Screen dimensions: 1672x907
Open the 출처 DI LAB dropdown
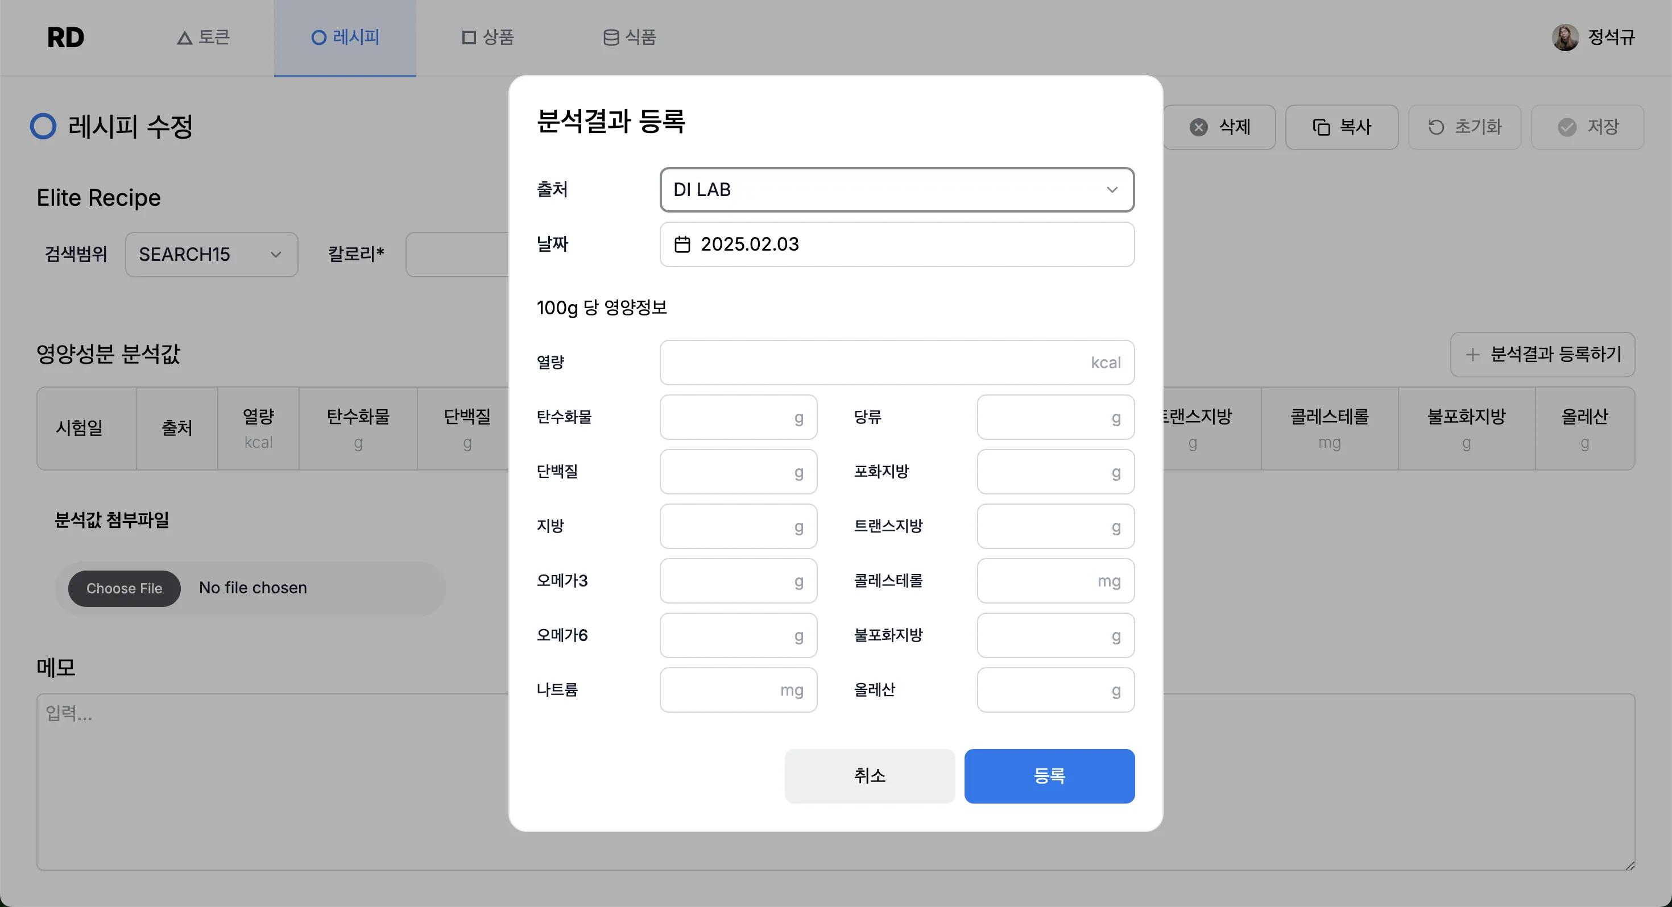coord(896,190)
